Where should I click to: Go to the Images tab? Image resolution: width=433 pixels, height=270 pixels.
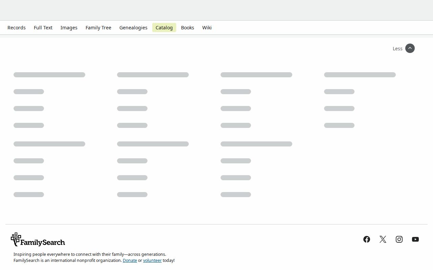(x=69, y=28)
